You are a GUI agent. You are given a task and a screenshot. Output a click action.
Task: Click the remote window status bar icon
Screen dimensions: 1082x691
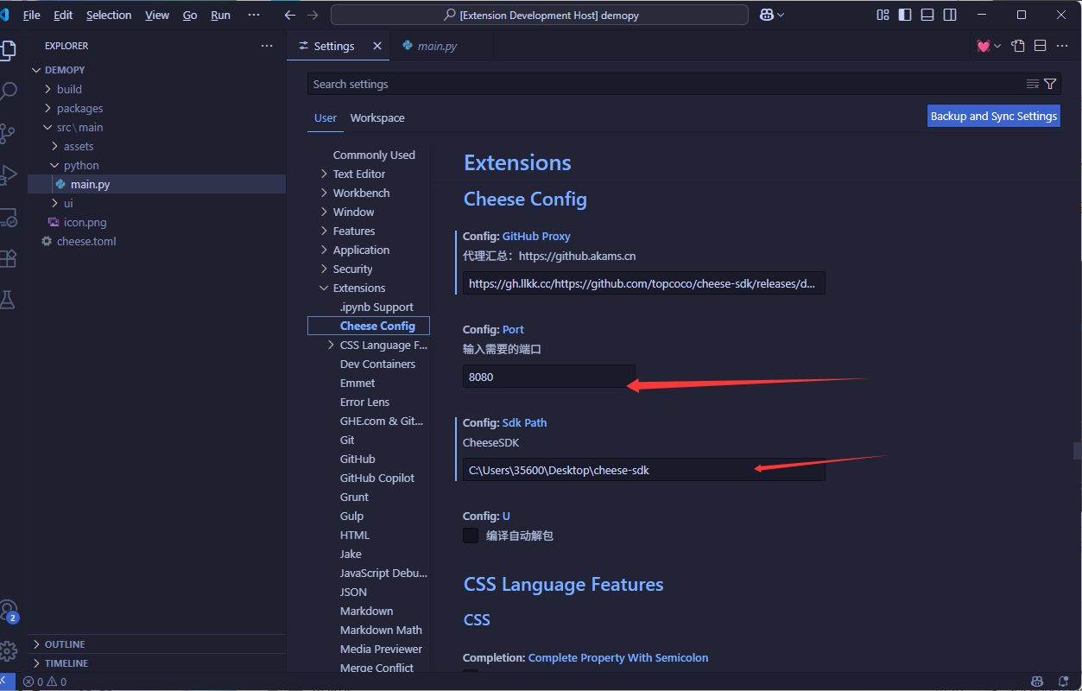tap(7, 681)
